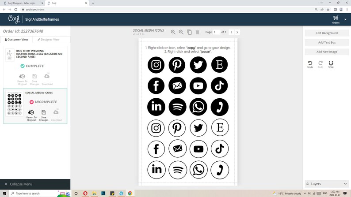The image size is (351, 197).
Task: Select the outlined YouTube icon
Action: click(198, 149)
